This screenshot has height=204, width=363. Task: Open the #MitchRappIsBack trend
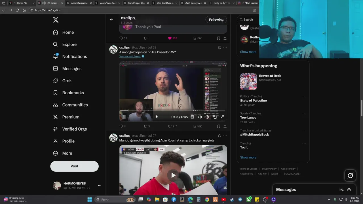[254, 135]
